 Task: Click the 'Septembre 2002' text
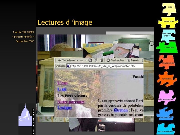[25, 41]
